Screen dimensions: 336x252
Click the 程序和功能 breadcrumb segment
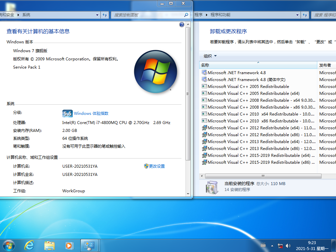220,15
